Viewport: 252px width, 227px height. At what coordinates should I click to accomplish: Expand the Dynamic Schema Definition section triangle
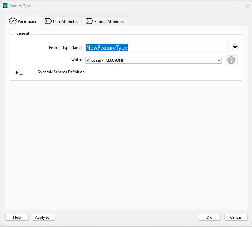17,72
